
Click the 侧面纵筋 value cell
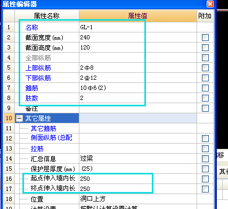tap(138, 138)
